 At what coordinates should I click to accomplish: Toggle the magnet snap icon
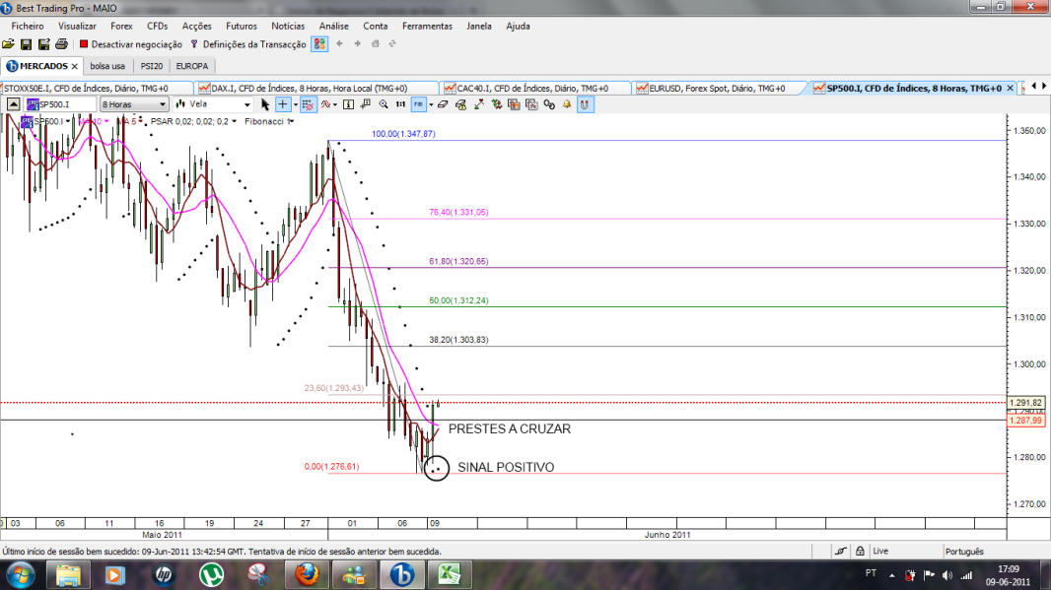(586, 104)
